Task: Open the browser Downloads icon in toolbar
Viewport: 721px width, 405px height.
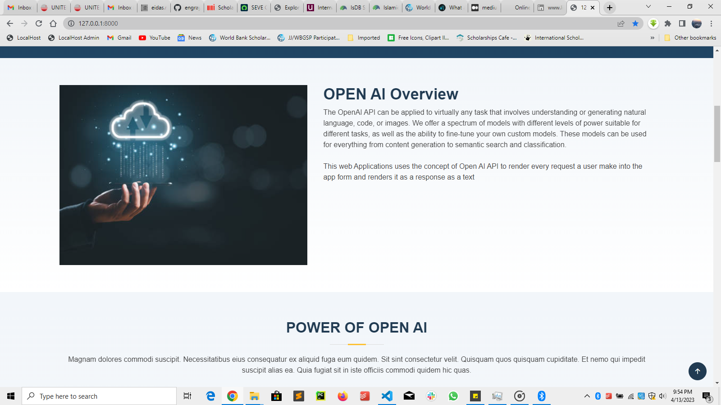Action: click(653, 23)
